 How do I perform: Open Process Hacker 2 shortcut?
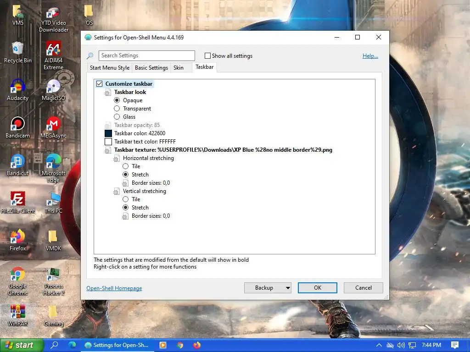click(53, 281)
